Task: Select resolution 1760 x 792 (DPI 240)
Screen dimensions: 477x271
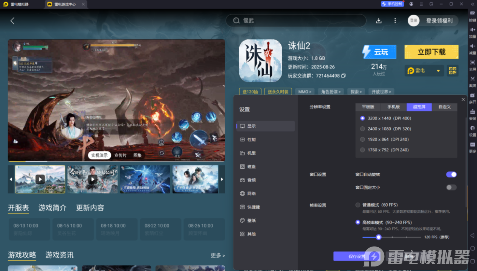Action: click(384, 150)
